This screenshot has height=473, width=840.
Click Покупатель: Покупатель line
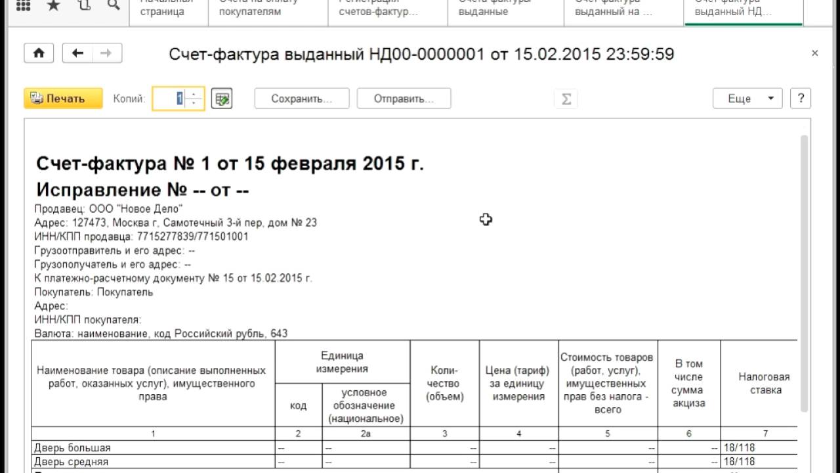(94, 292)
